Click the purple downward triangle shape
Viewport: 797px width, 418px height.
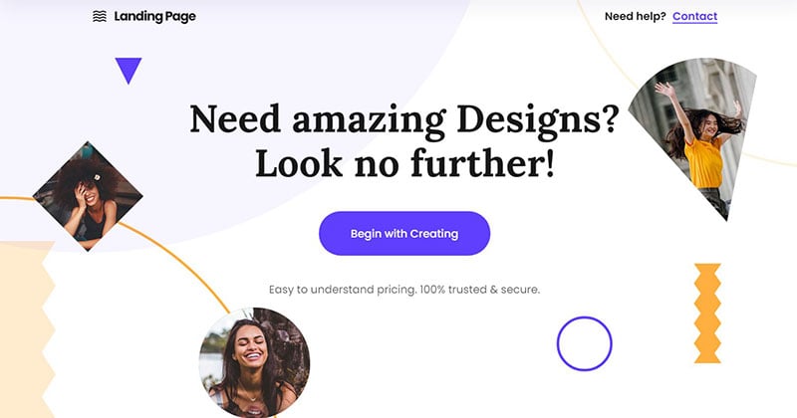(129, 69)
